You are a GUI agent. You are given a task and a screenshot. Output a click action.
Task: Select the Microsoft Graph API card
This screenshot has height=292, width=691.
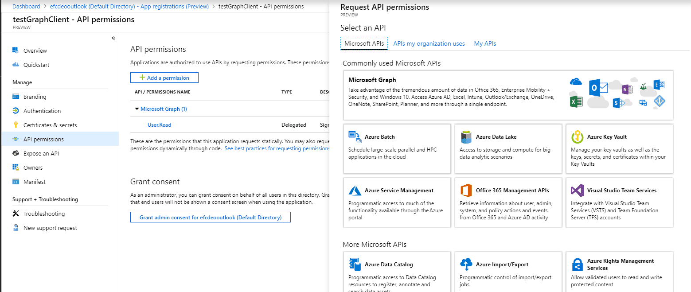tap(508, 95)
